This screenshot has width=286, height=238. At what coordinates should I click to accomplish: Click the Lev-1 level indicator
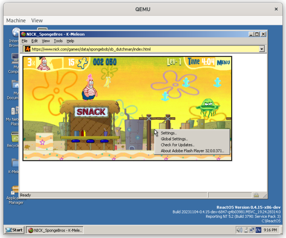pyautogui.click(x=174, y=62)
